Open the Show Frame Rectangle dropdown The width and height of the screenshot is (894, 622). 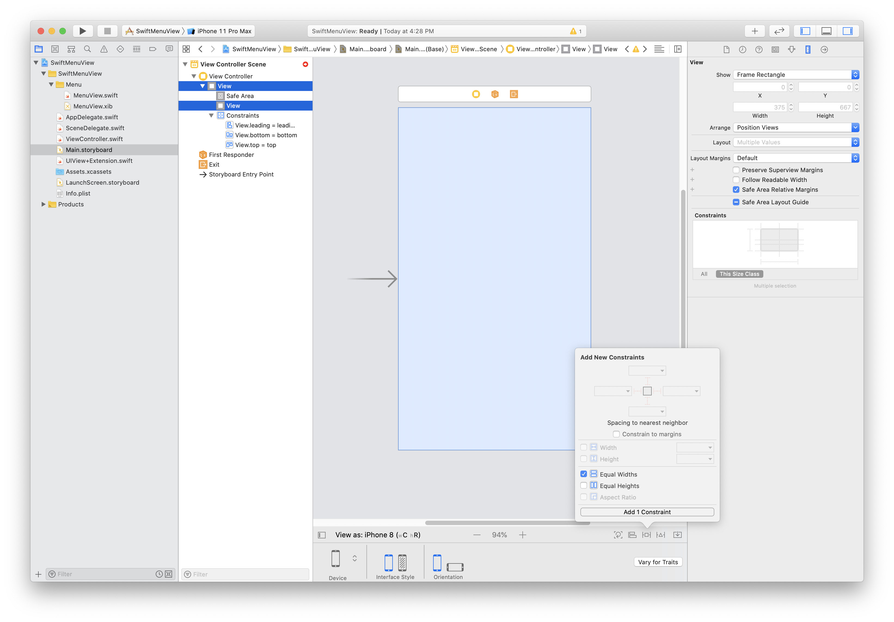(x=796, y=75)
